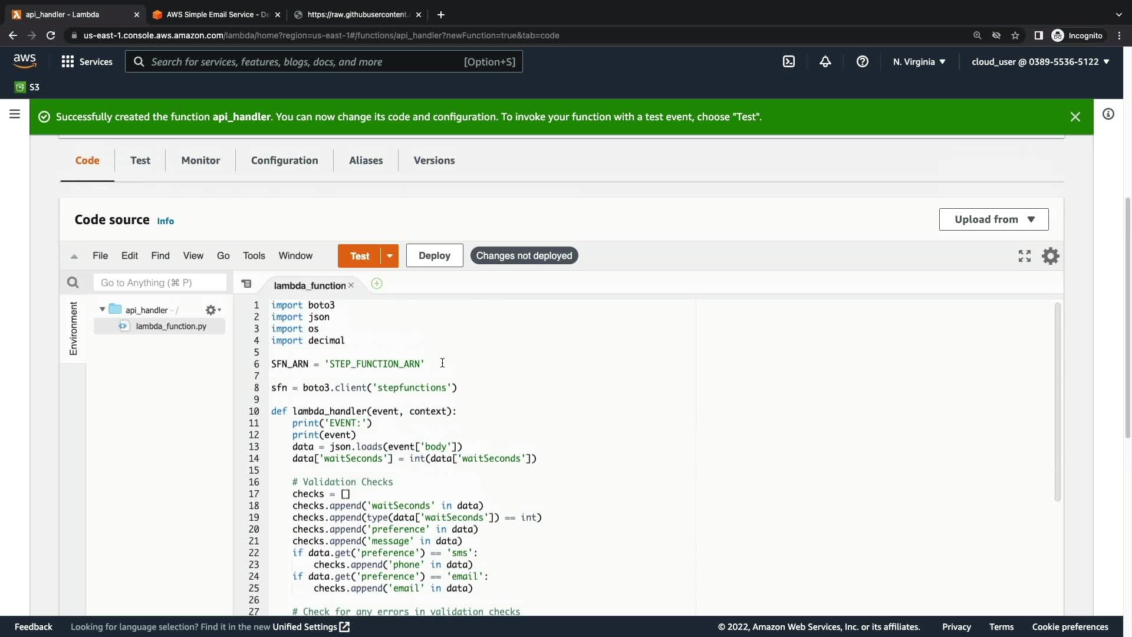The image size is (1132, 637).
Task: Open the Code source Info link
Action: pos(165,221)
